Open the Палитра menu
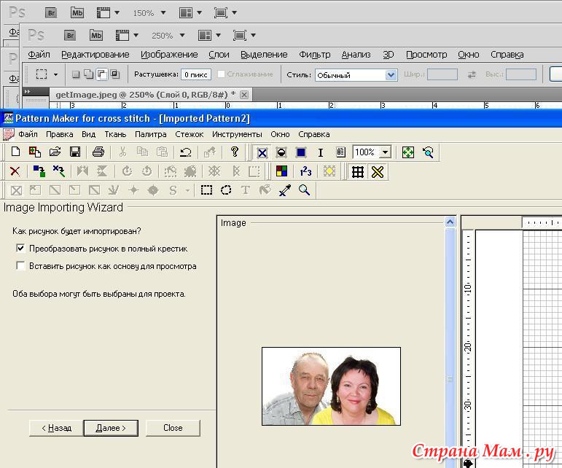The image size is (562, 468). (151, 134)
